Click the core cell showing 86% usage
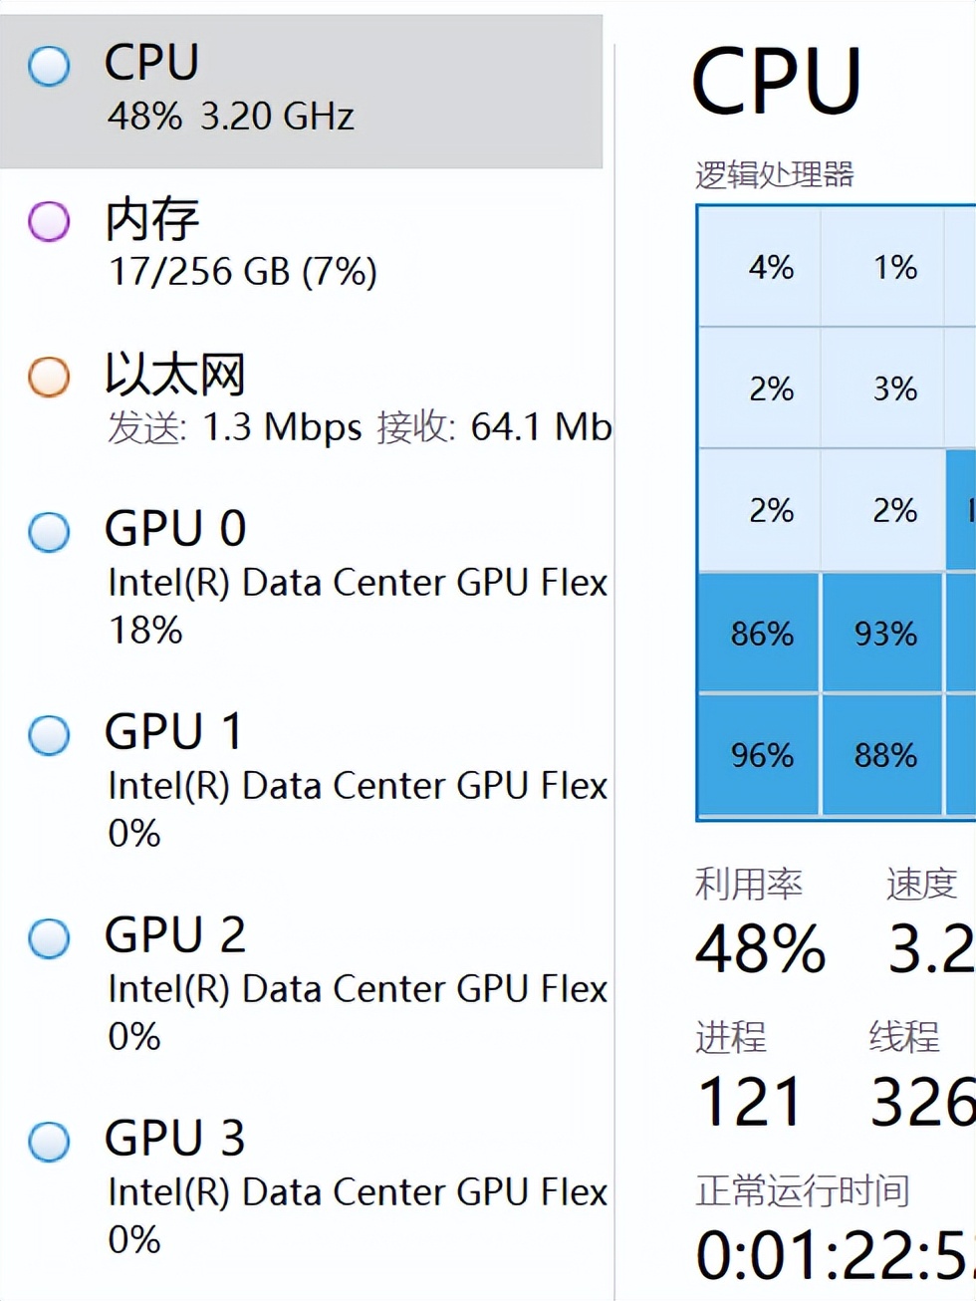 pyautogui.click(x=760, y=634)
